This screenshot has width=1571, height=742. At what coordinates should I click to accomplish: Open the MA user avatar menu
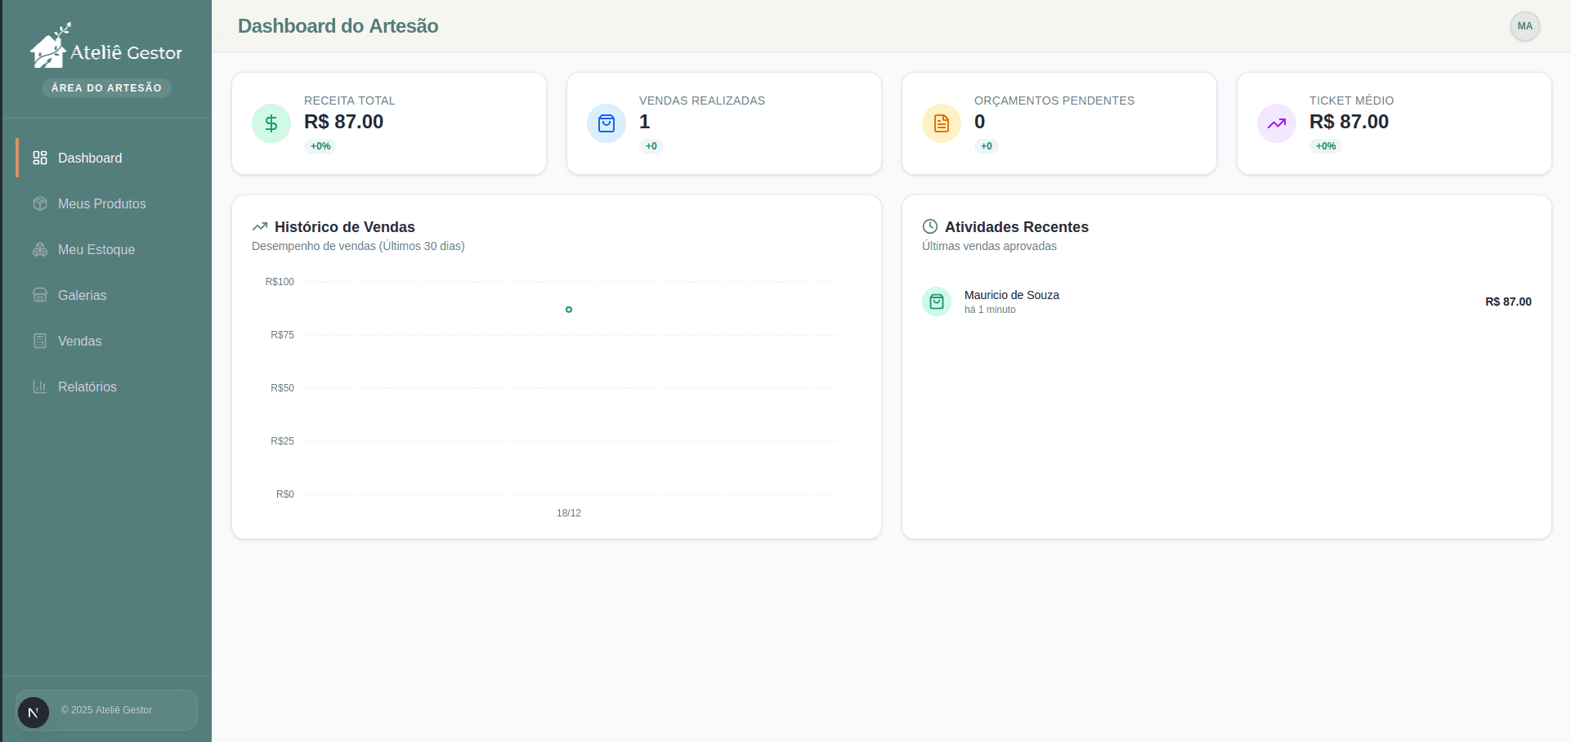point(1524,26)
